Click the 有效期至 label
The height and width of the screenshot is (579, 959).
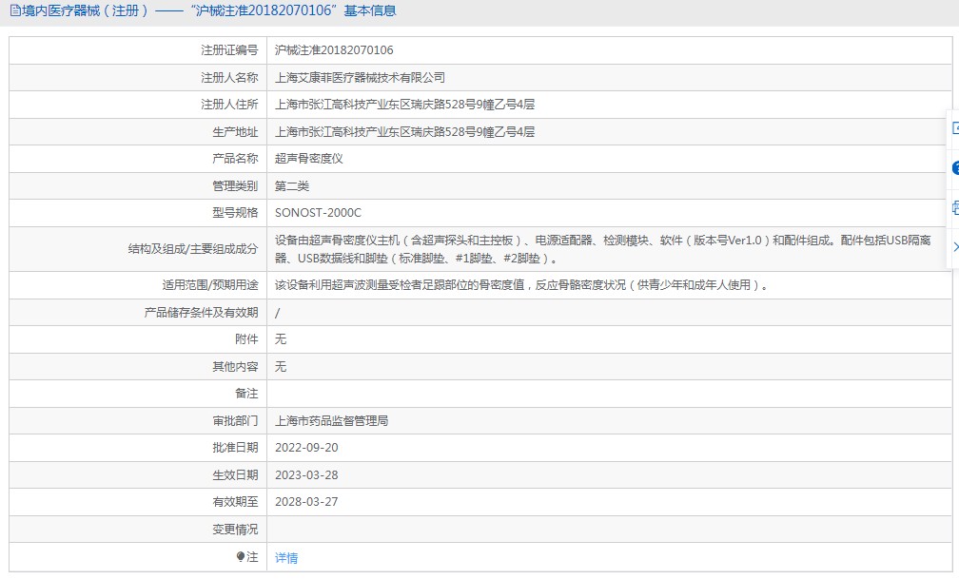[x=235, y=502]
